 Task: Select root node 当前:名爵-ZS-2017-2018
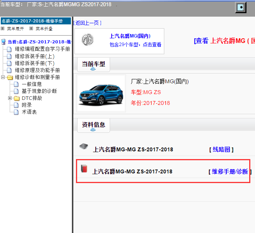point(39,42)
